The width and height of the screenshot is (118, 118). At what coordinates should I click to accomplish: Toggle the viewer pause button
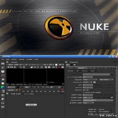49,67
